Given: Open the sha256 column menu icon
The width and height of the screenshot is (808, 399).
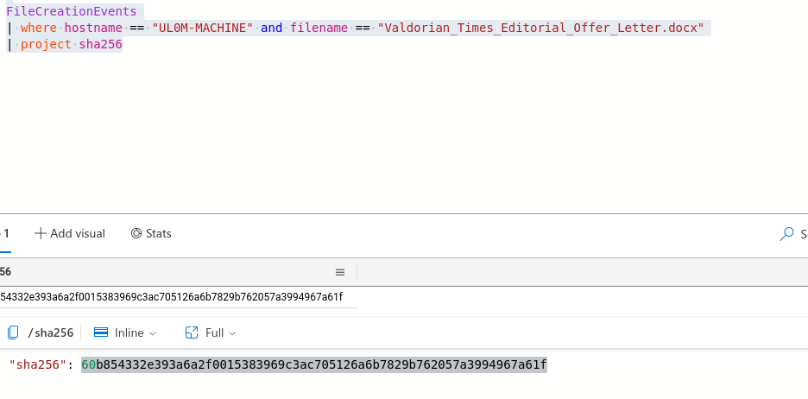Looking at the screenshot, I should pyautogui.click(x=340, y=272).
